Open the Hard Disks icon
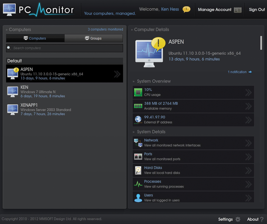This screenshot has height=224, width=267. (138, 170)
